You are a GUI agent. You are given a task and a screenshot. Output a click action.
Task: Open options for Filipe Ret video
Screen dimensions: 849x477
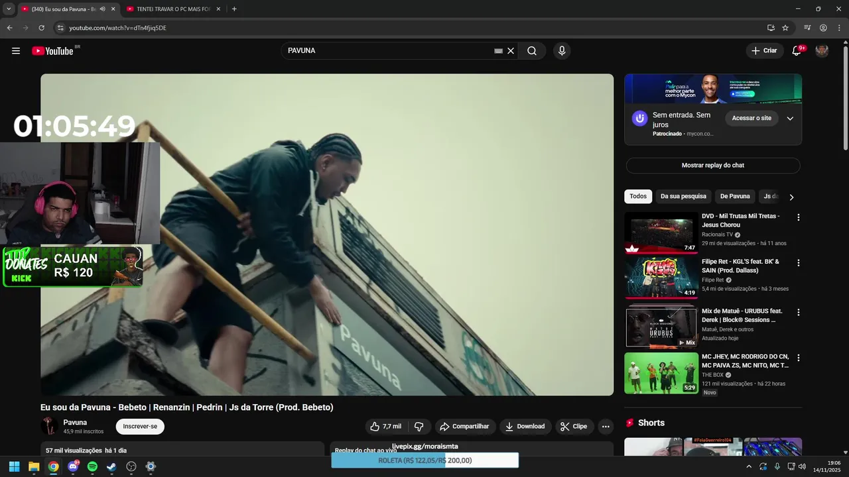(x=799, y=263)
